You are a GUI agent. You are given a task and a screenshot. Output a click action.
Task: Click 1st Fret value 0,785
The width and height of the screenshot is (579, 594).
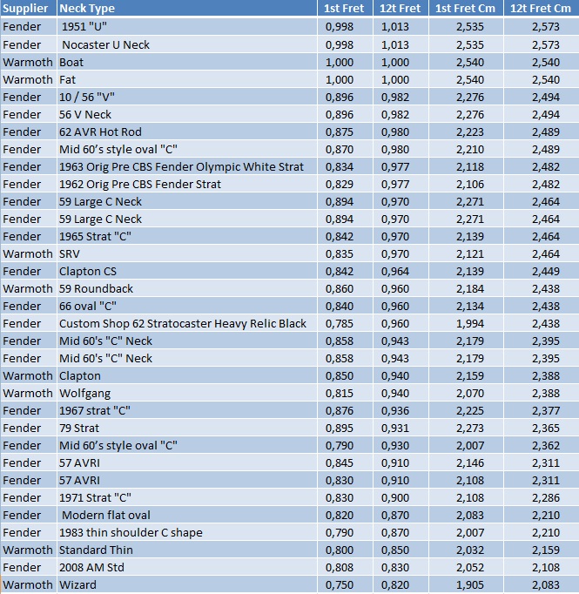click(345, 323)
